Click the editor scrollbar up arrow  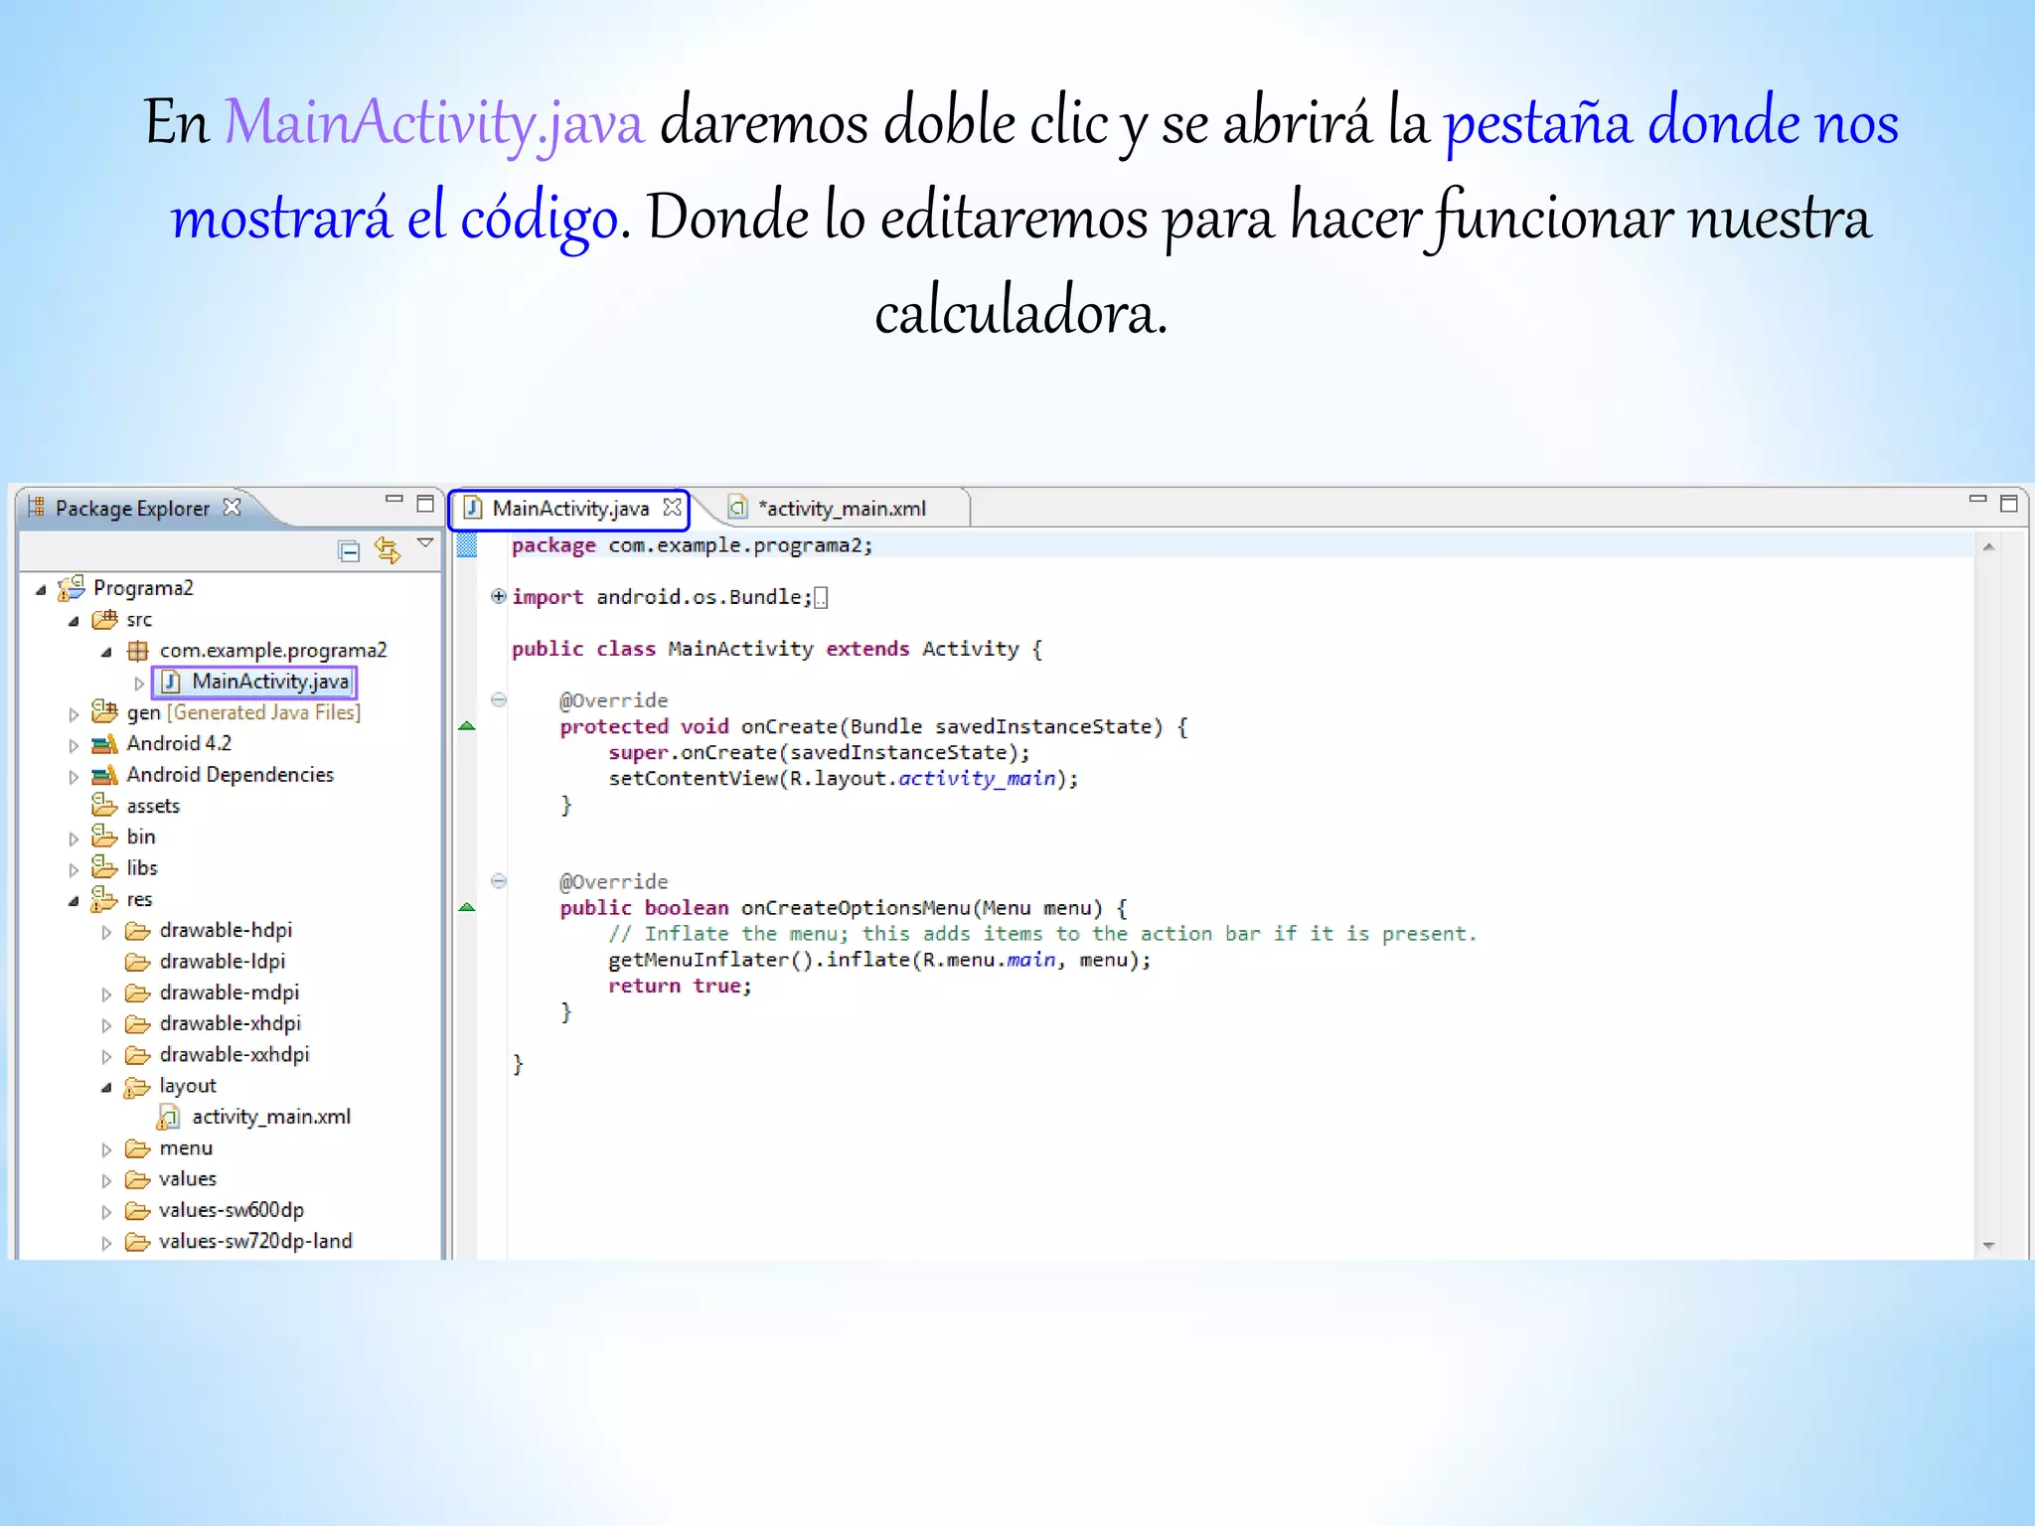point(1988,546)
